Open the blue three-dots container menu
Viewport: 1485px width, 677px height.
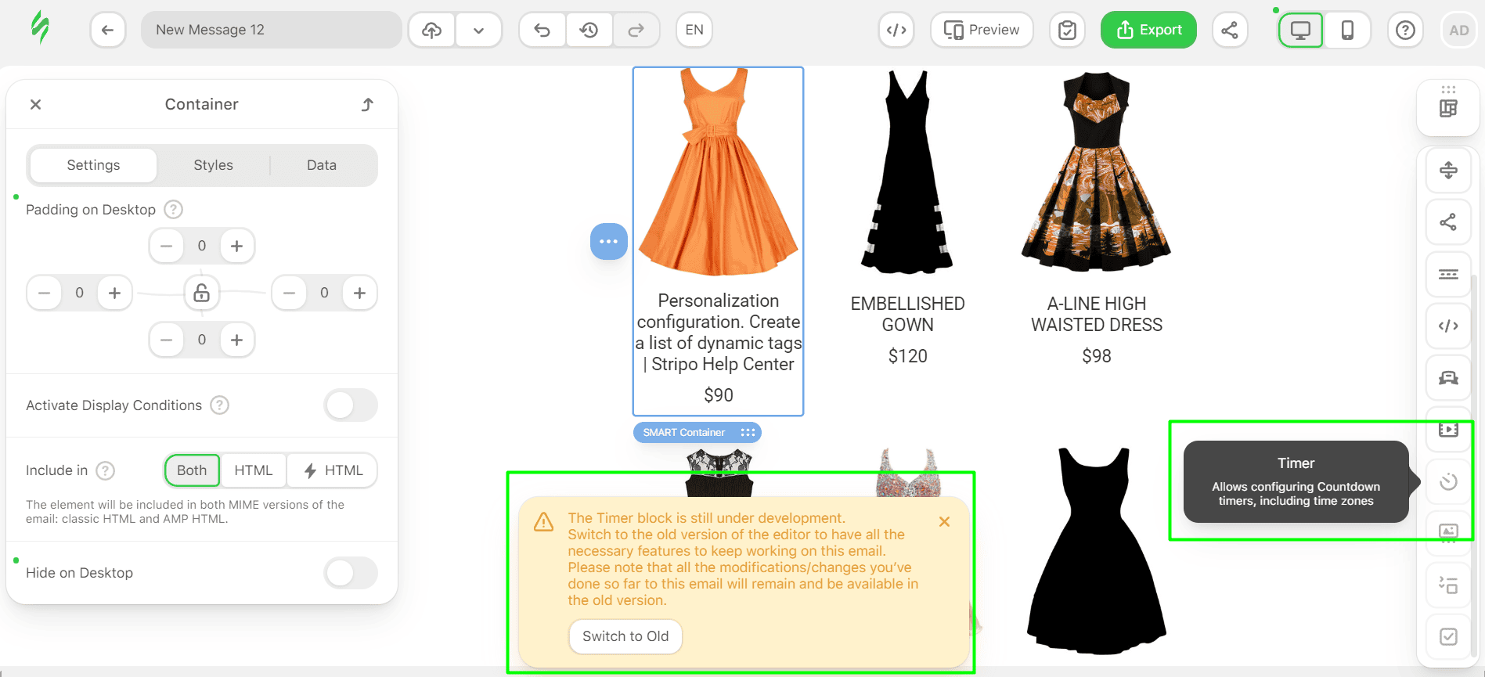point(608,242)
